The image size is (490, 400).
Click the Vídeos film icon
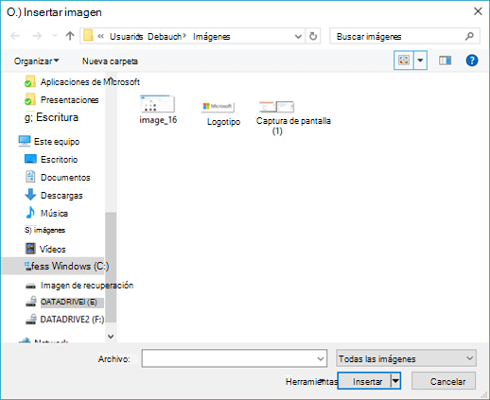tap(30, 249)
